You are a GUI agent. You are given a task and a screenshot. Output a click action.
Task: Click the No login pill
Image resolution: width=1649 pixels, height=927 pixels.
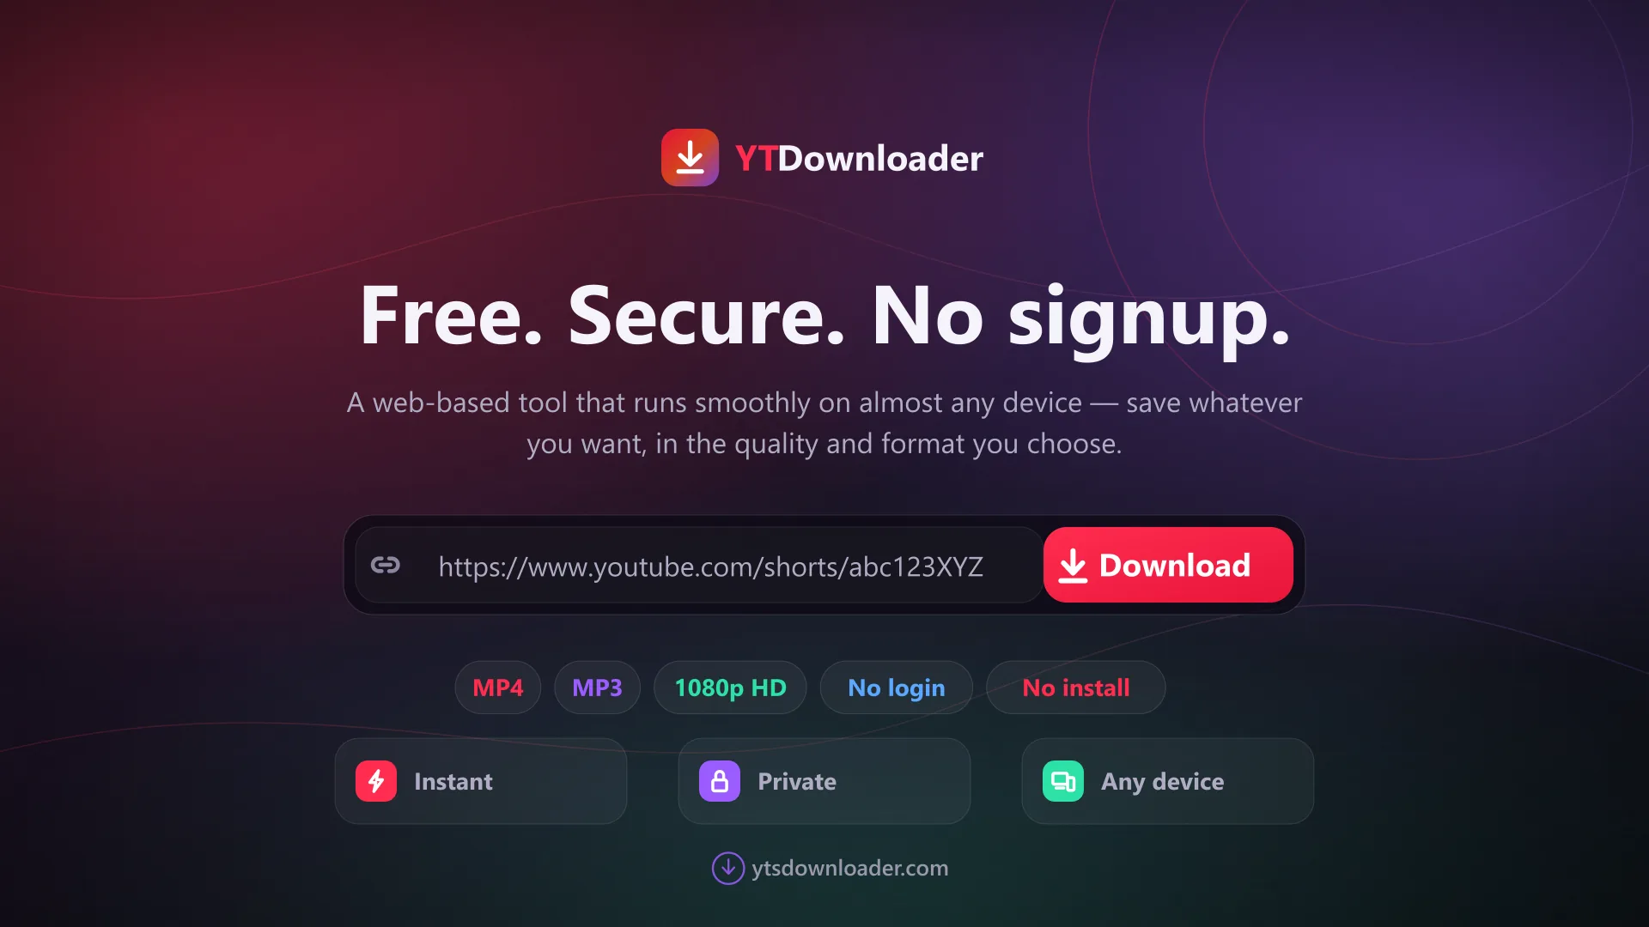pos(897,688)
